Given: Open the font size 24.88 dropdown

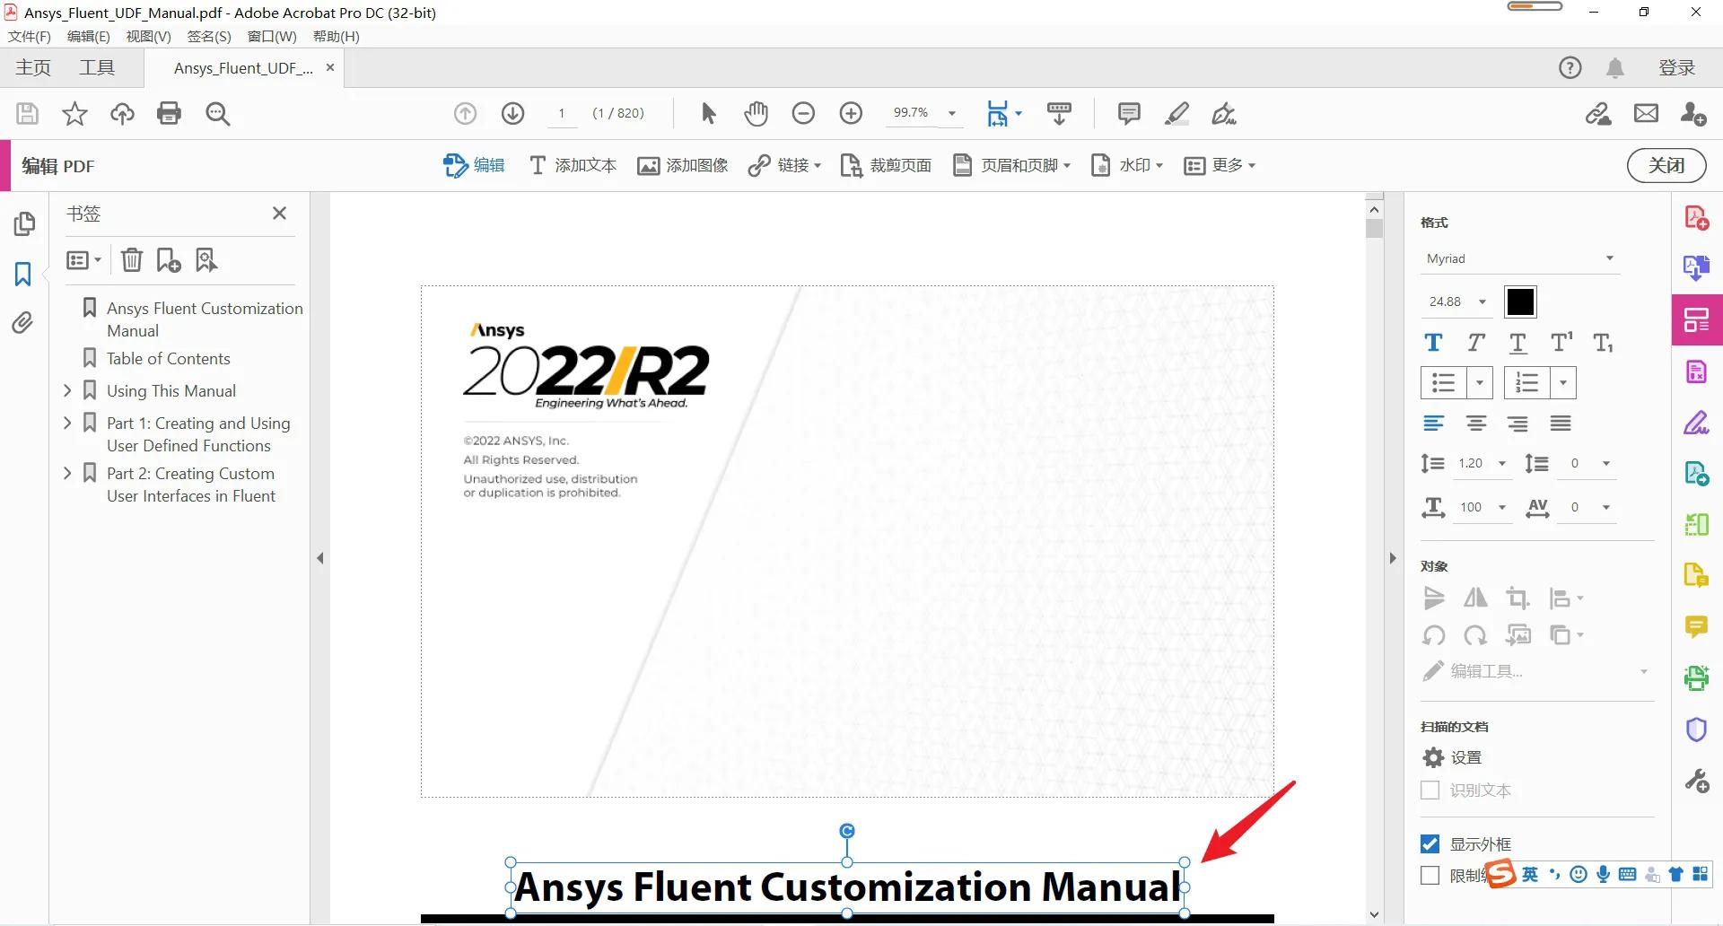Looking at the screenshot, I should pos(1482,301).
